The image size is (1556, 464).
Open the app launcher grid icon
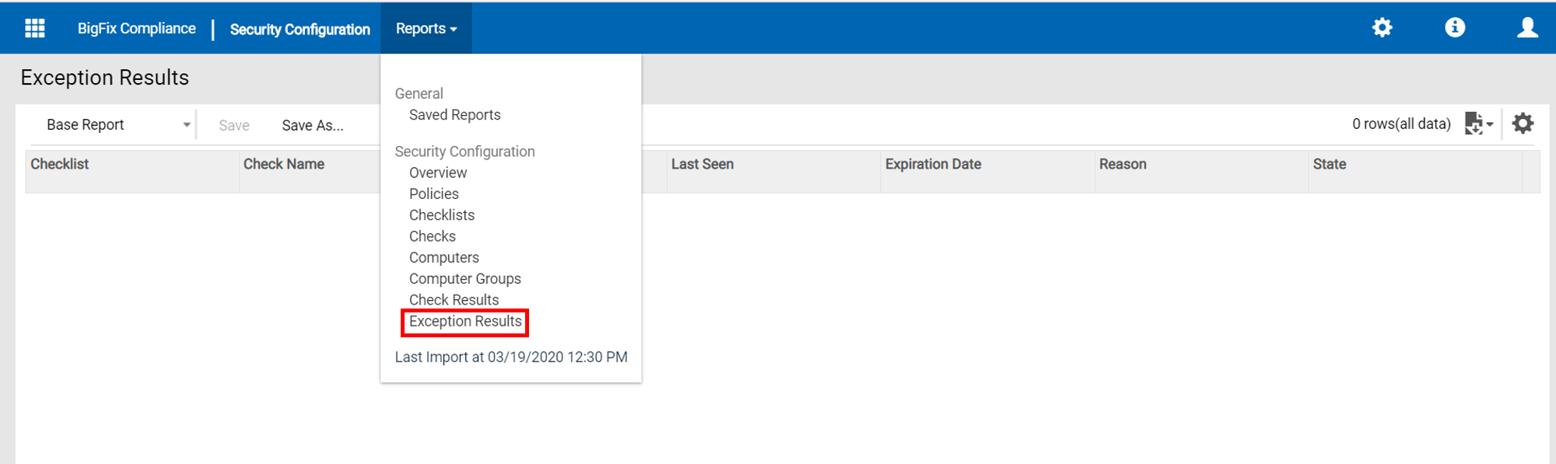35,28
